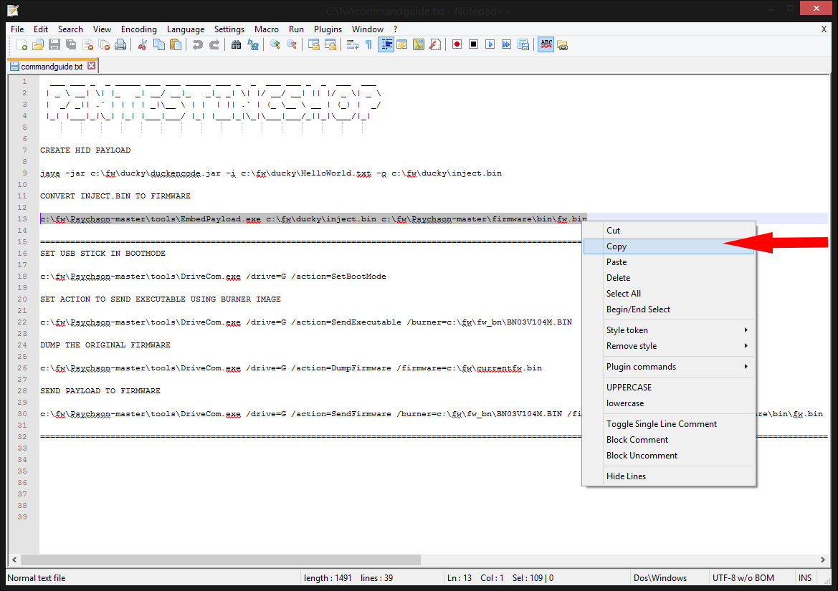Click the Zoom In magnifier icon
This screenshot has height=591, width=838.
[275, 45]
